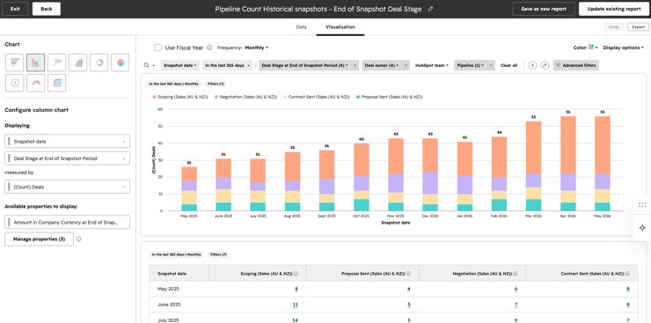Screen dimensions: 651x323
Task: Toggle Negotiation series in chart legend
Action: [245, 97]
